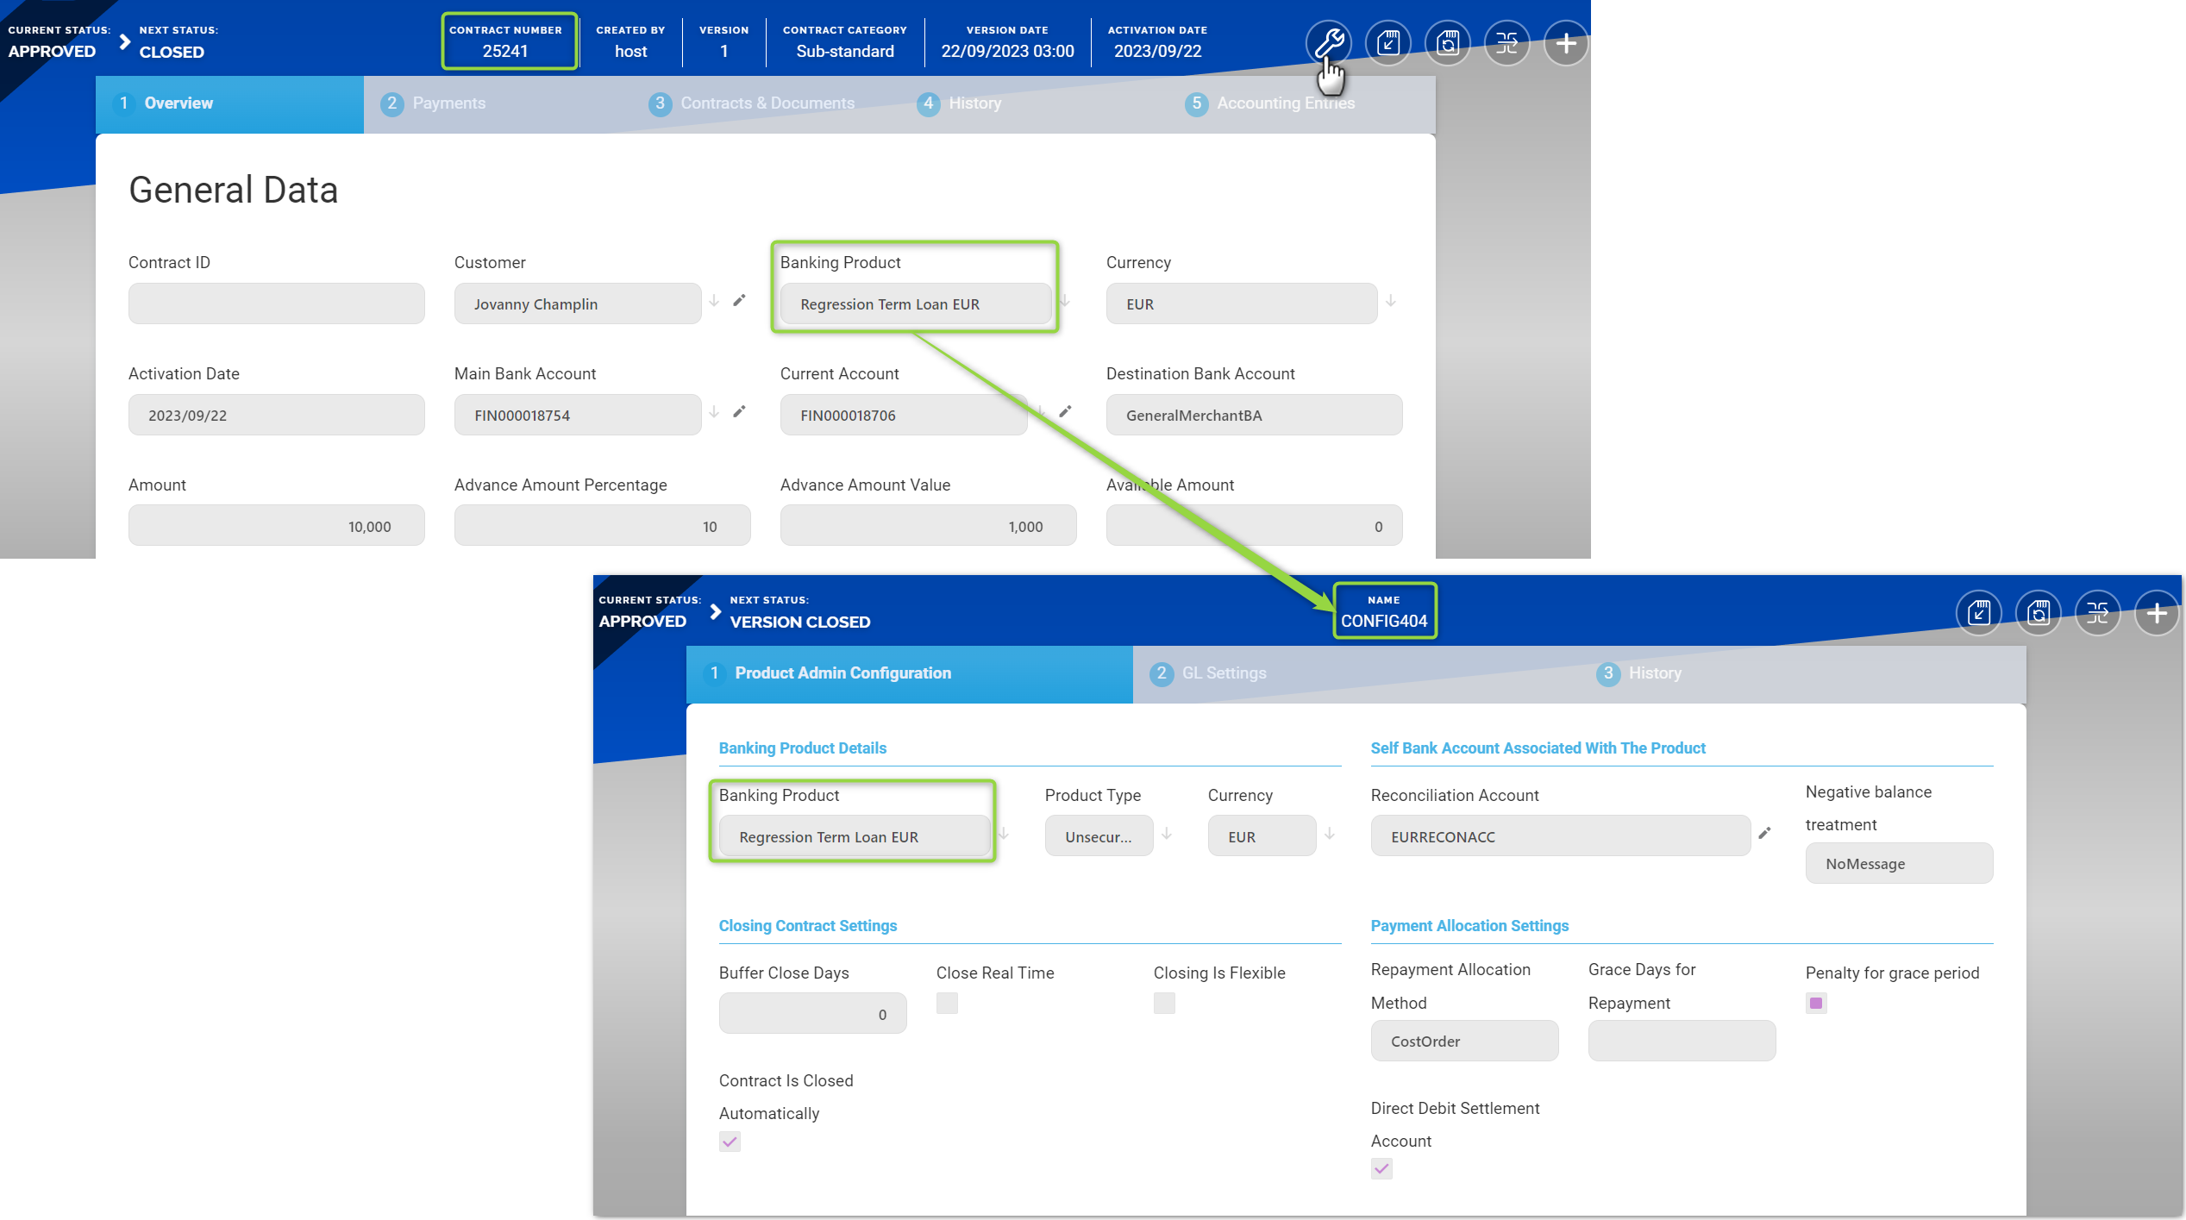Uncheck Contract Is Closed Automatically checkbox

730,1142
